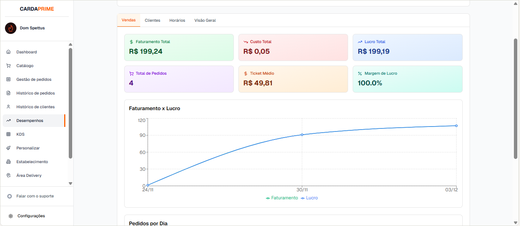Image resolution: width=520 pixels, height=226 pixels.
Task: Click the Histórico de clientes person icon
Action: click(x=8, y=107)
